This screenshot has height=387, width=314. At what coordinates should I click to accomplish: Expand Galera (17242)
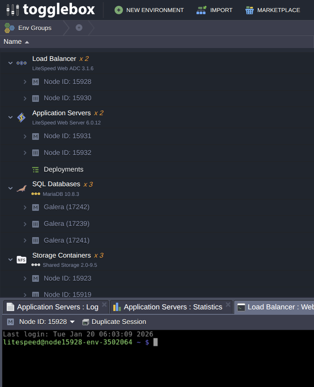tap(25, 207)
